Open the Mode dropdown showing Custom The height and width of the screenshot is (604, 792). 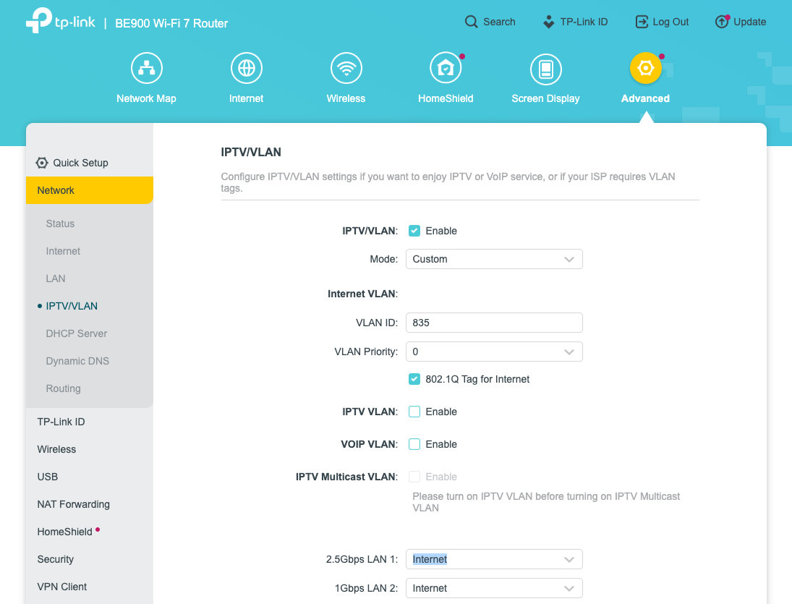494,259
